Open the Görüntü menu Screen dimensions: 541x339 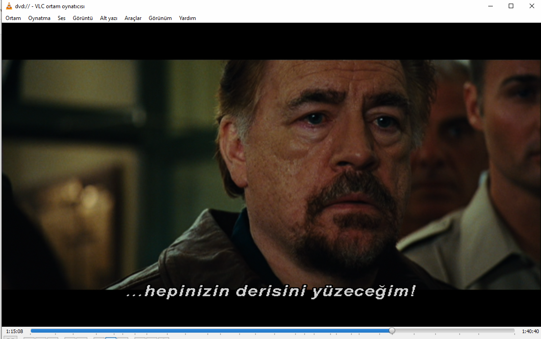tap(83, 18)
